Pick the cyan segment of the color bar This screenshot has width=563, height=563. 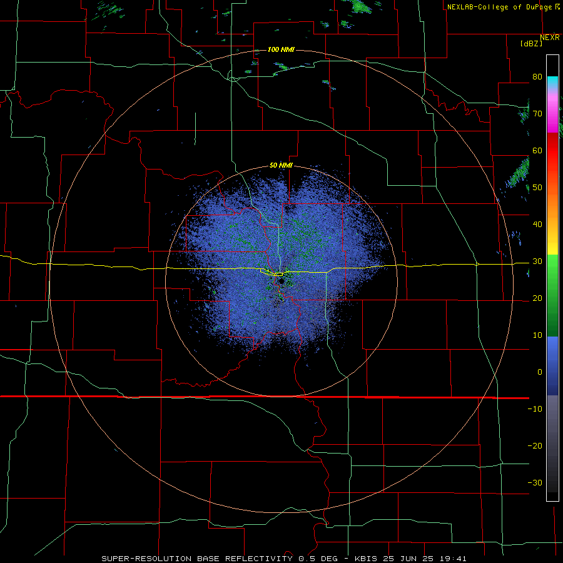click(552, 82)
